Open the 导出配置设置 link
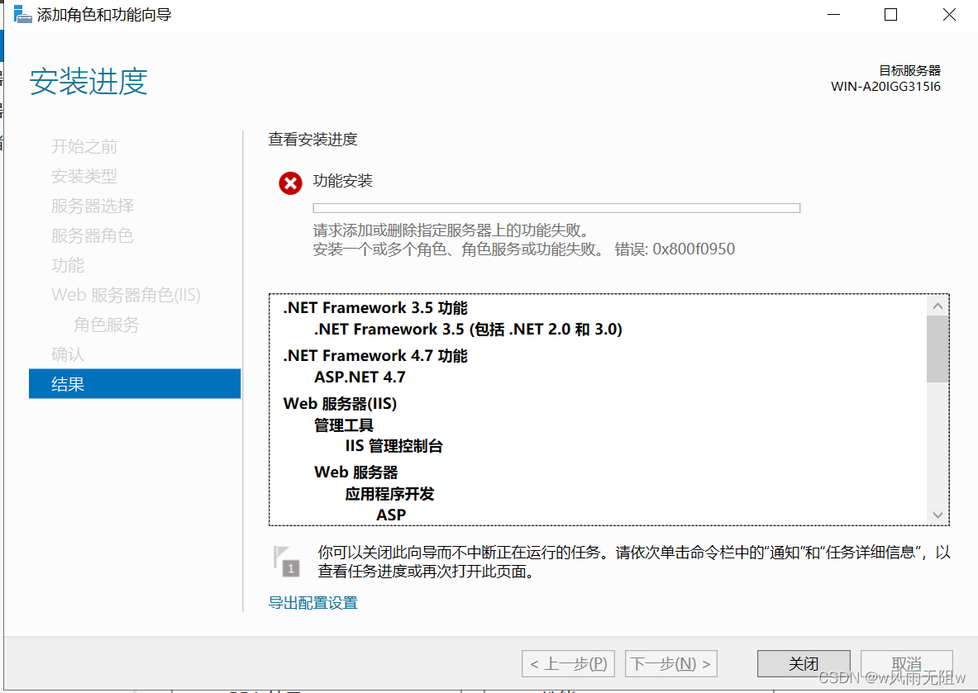Screen dimensions: 978x693 pos(313,602)
